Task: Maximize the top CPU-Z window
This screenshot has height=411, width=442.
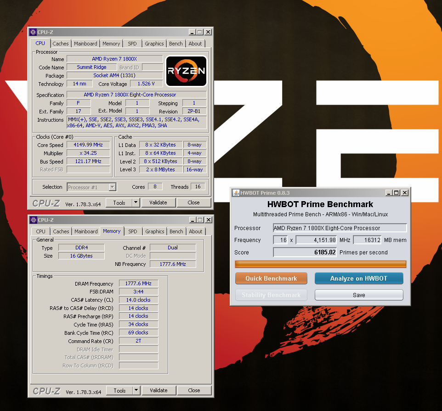Action: tap(200, 32)
